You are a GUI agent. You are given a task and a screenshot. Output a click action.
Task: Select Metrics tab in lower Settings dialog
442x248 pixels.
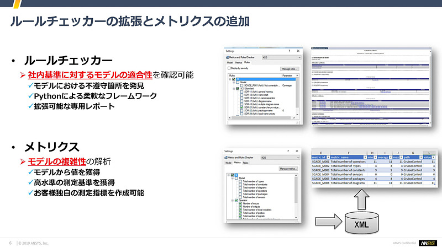click(x=237, y=163)
